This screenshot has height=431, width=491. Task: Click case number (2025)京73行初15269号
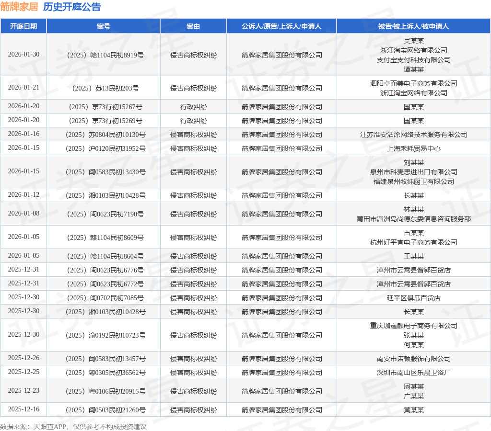click(x=105, y=121)
